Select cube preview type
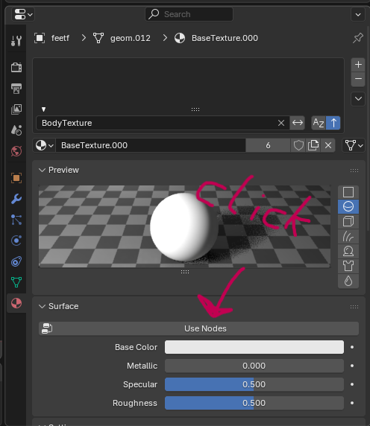This screenshot has width=370, height=426. (348, 221)
